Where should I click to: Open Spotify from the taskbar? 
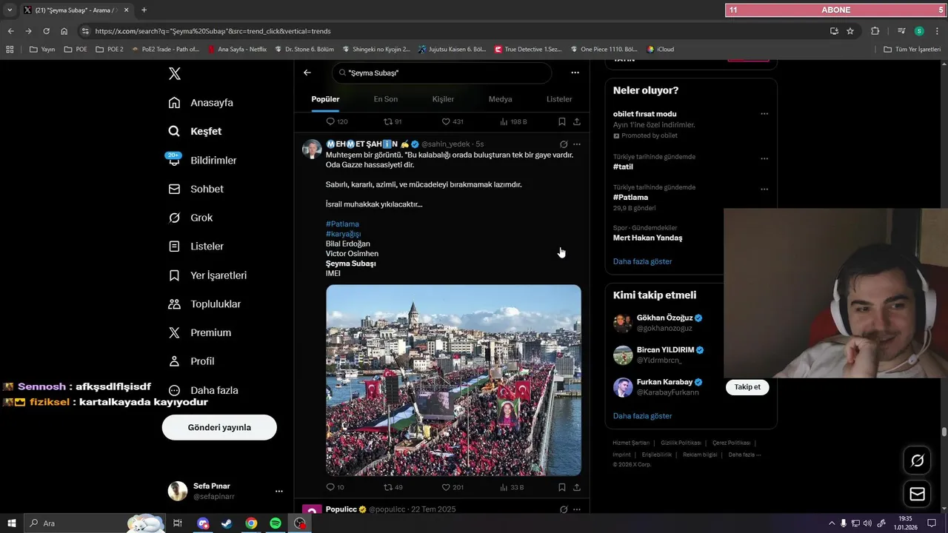tap(276, 523)
